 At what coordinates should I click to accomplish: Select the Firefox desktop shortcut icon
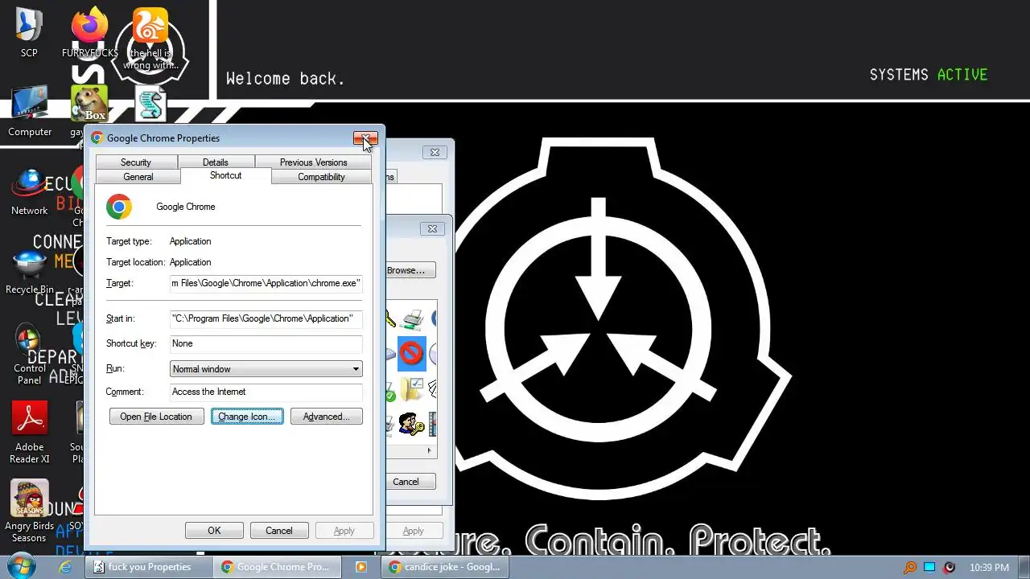tap(90, 24)
